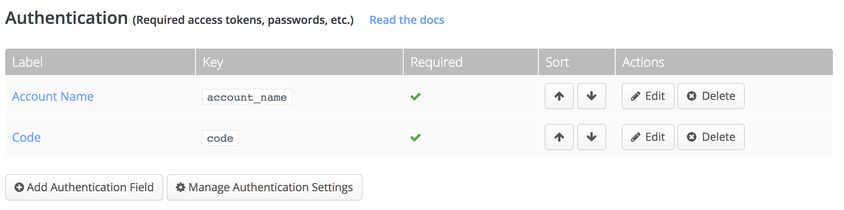This screenshot has width=844, height=210.
Task: Edit the Account Name field
Action: 648,96
